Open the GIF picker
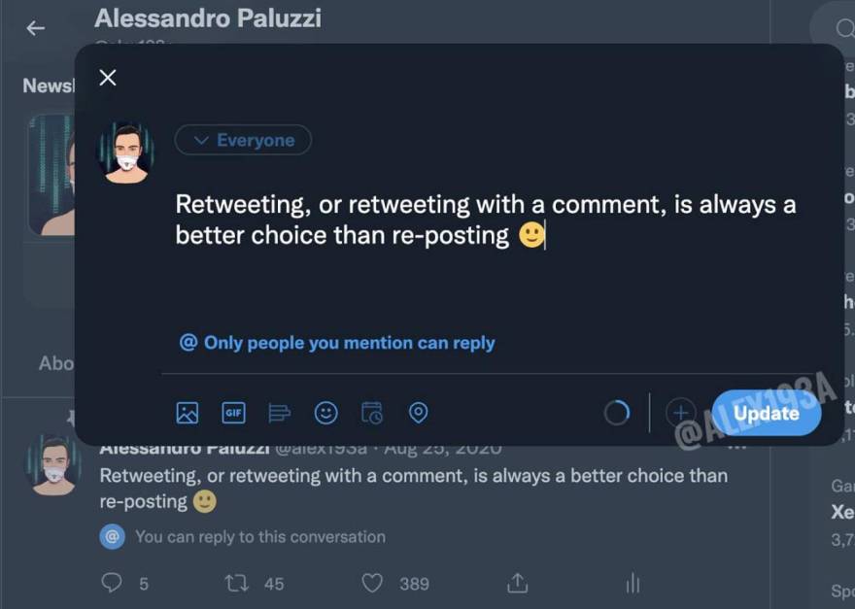 point(233,413)
